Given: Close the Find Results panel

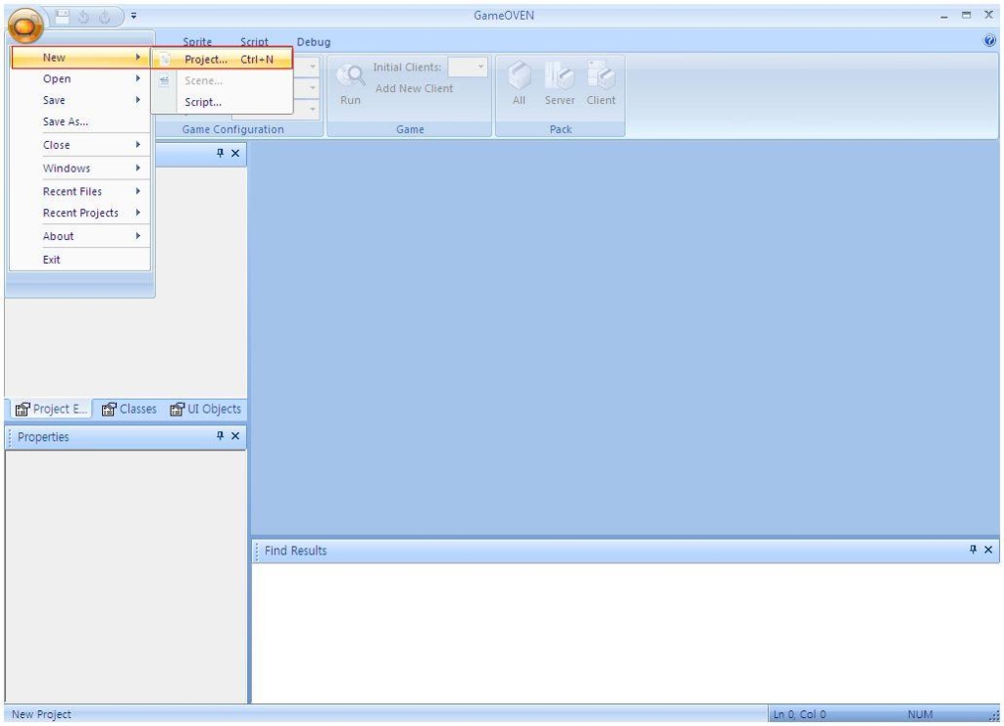Looking at the screenshot, I should (x=988, y=550).
